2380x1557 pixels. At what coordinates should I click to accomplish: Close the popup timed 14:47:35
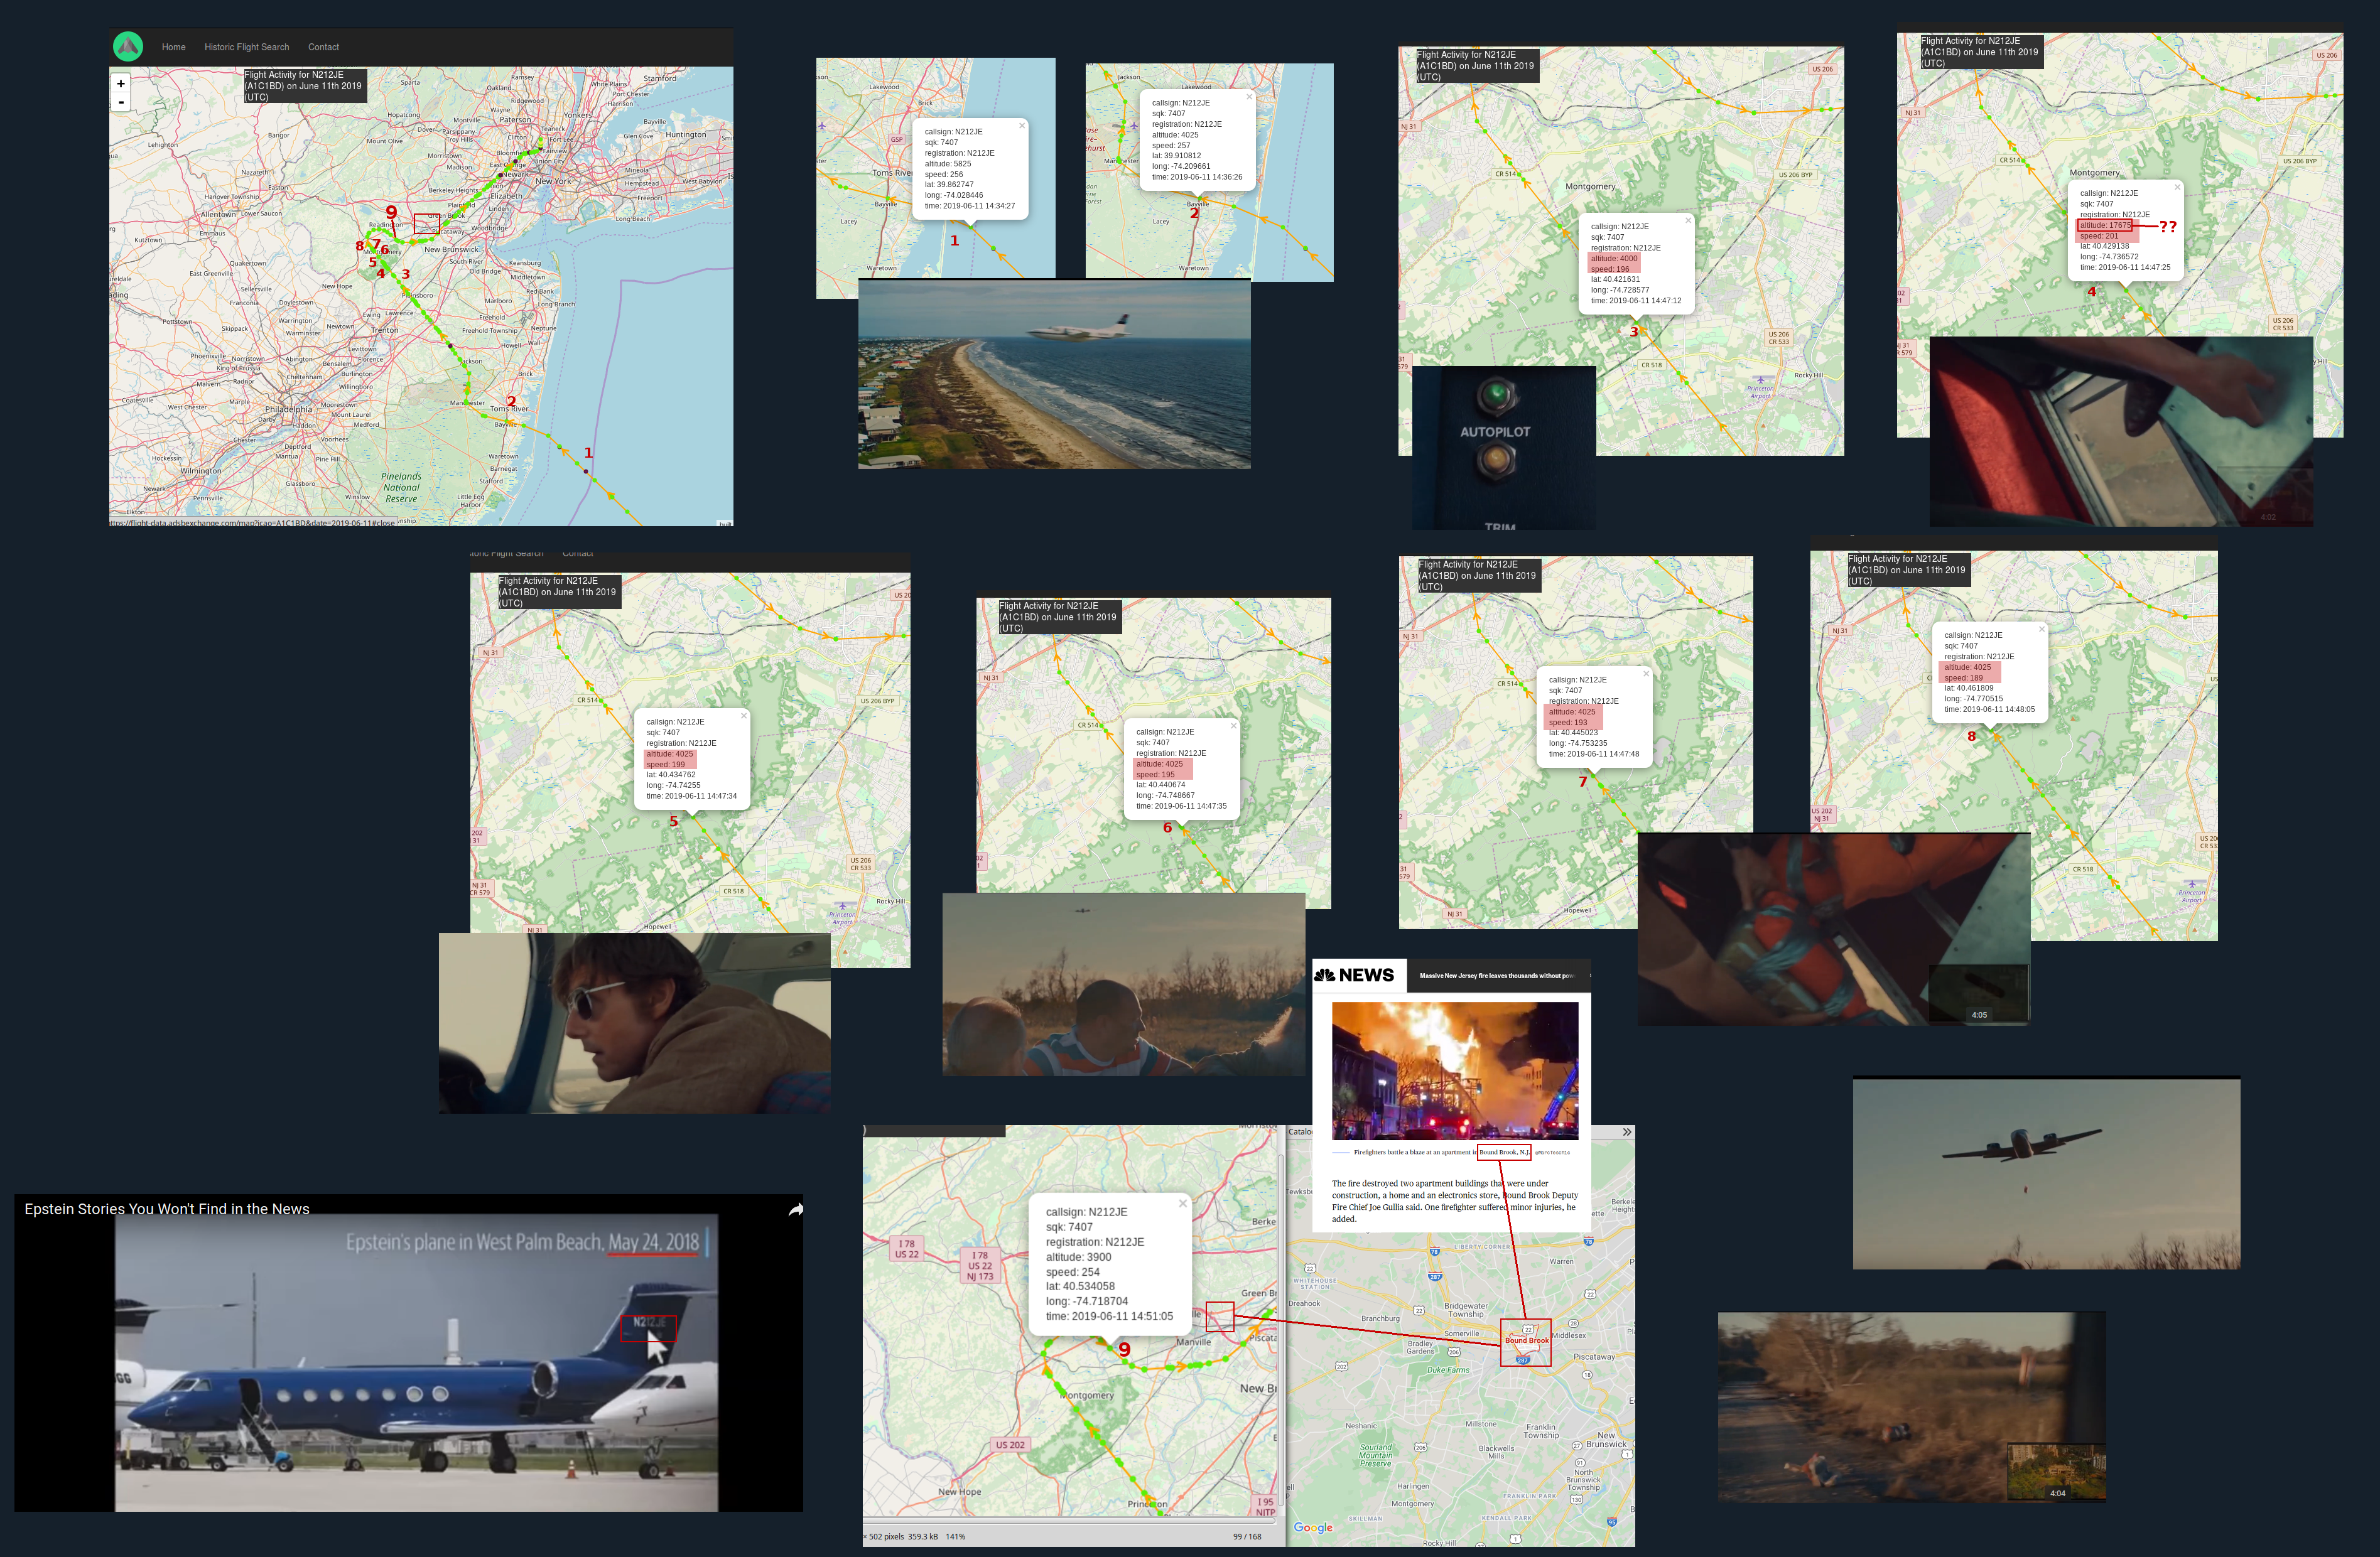point(1233,725)
